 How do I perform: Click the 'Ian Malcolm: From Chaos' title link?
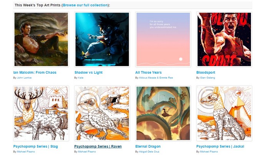(35, 73)
